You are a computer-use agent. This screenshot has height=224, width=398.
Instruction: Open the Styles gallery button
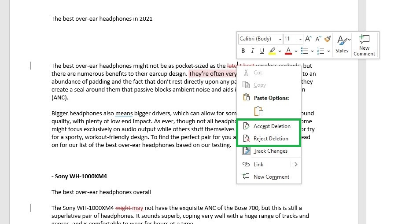pyautogui.click(x=342, y=44)
